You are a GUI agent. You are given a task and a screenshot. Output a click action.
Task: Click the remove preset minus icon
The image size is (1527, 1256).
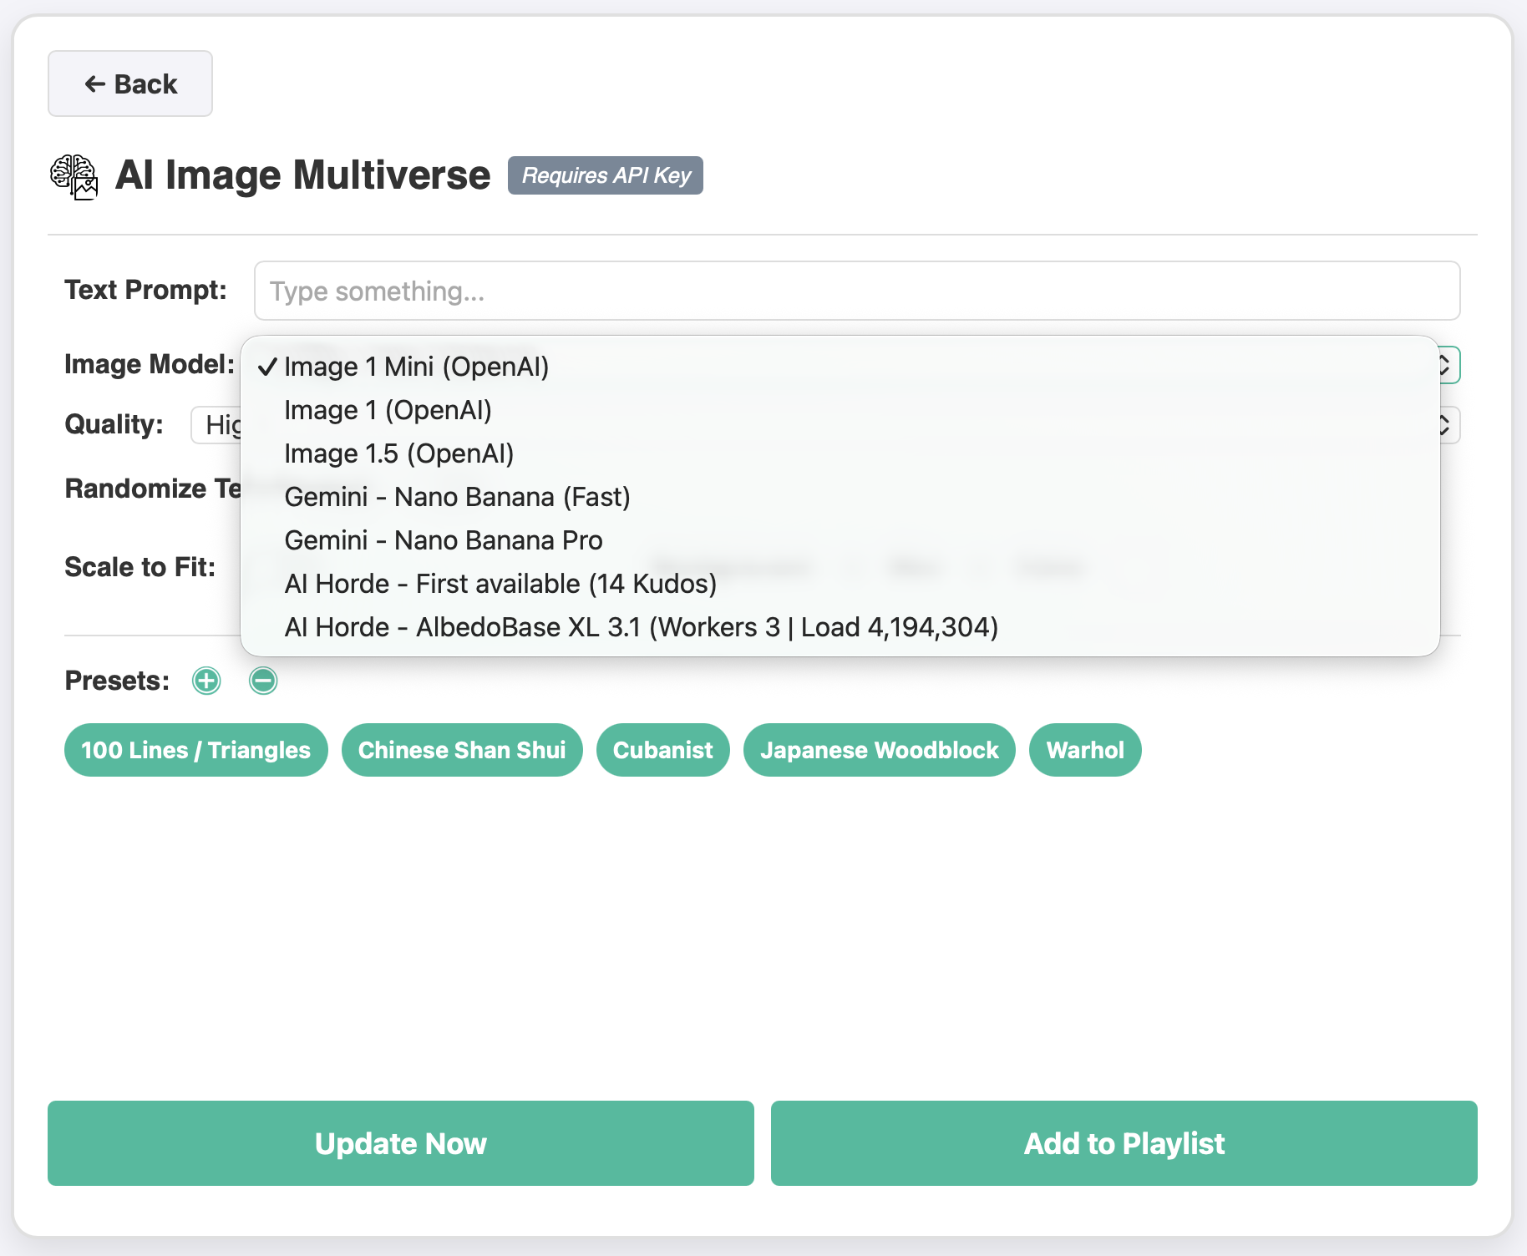click(263, 681)
